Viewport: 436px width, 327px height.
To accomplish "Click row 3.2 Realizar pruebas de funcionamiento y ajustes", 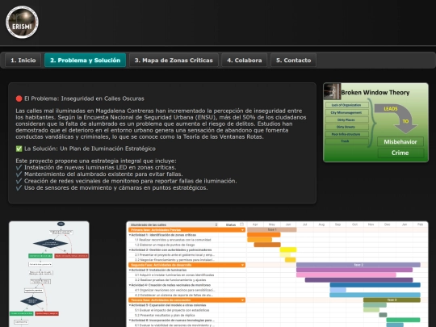I will (170, 280).
